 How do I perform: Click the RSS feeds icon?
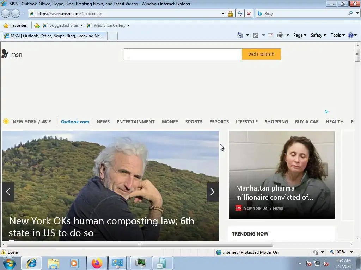[256, 35]
